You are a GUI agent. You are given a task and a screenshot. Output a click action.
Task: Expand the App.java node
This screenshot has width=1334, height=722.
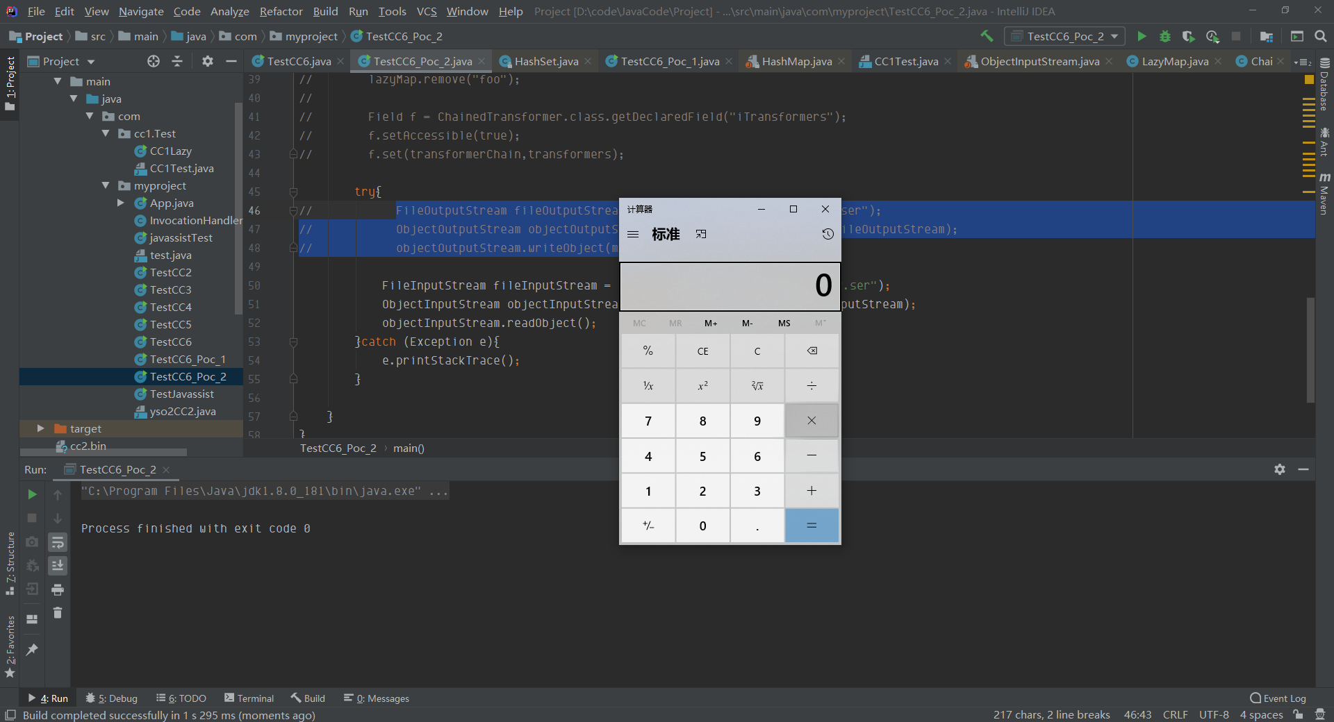point(121,203)
